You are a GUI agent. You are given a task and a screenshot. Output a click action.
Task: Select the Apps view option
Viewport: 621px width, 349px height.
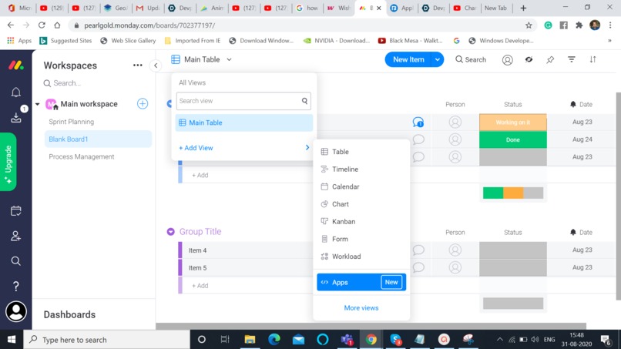point(361,282)
